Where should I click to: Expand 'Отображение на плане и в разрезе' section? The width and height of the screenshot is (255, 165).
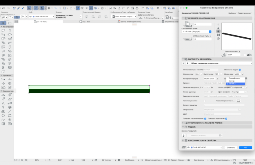coord(183,123)
